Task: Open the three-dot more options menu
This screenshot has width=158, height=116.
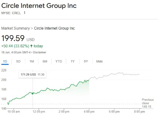Action: click(25, 13)
